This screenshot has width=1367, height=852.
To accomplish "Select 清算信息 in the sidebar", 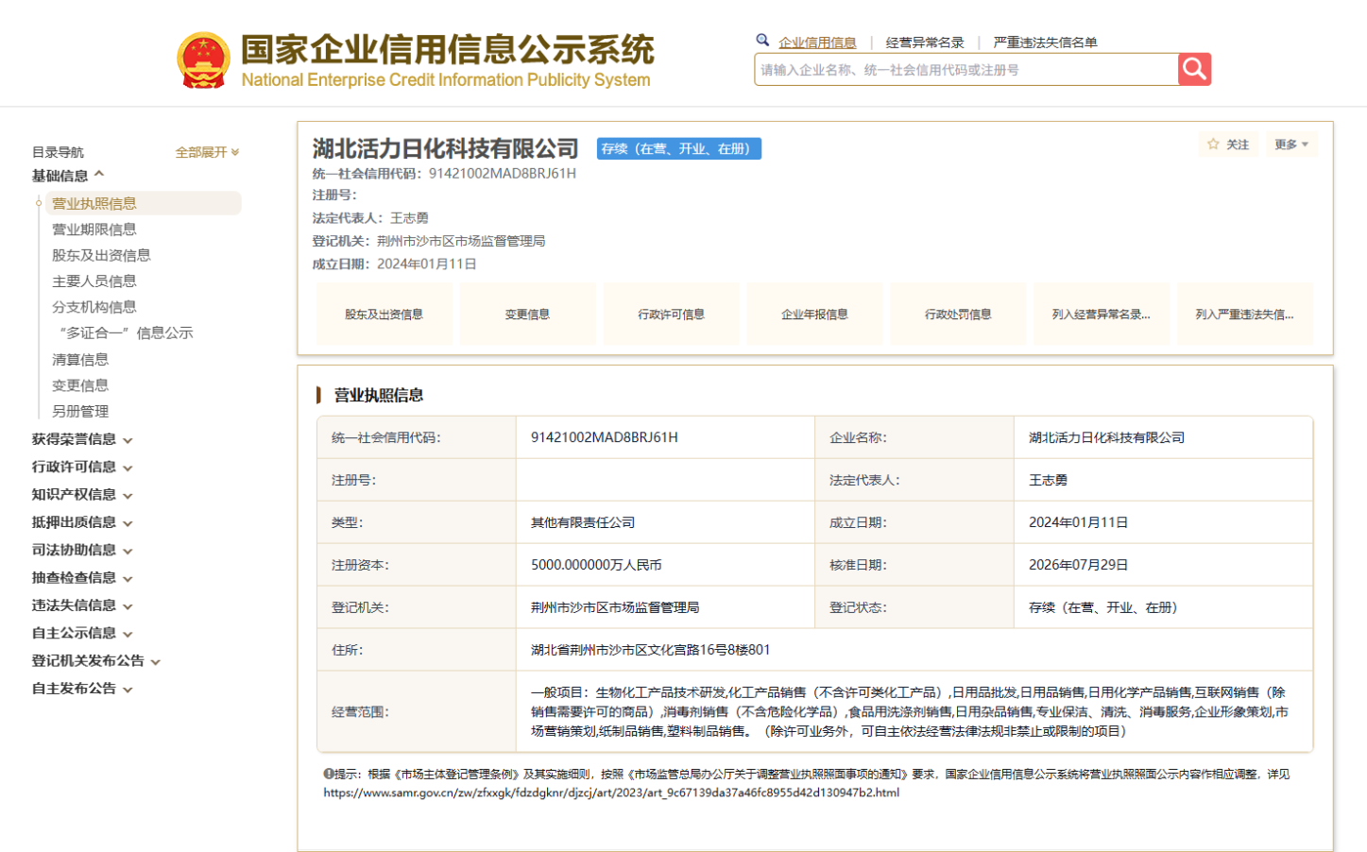I will (80, 360).
